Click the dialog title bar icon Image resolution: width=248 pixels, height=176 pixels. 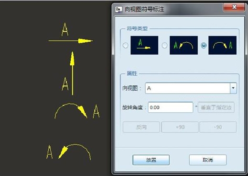pos(119,10)
